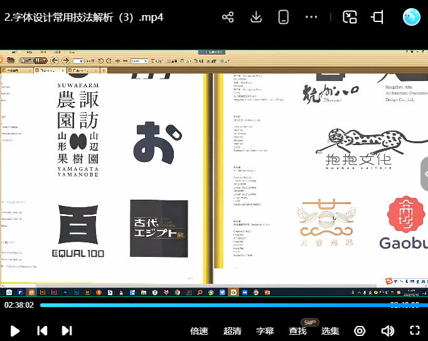
Task: Go to next page with the right arrow
Action: (66, 60)
